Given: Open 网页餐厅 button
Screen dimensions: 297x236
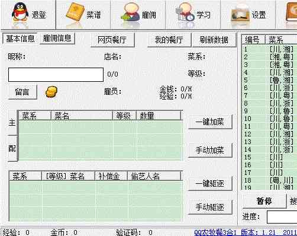Looking at the screenshot, I should (x=112, y=40).
